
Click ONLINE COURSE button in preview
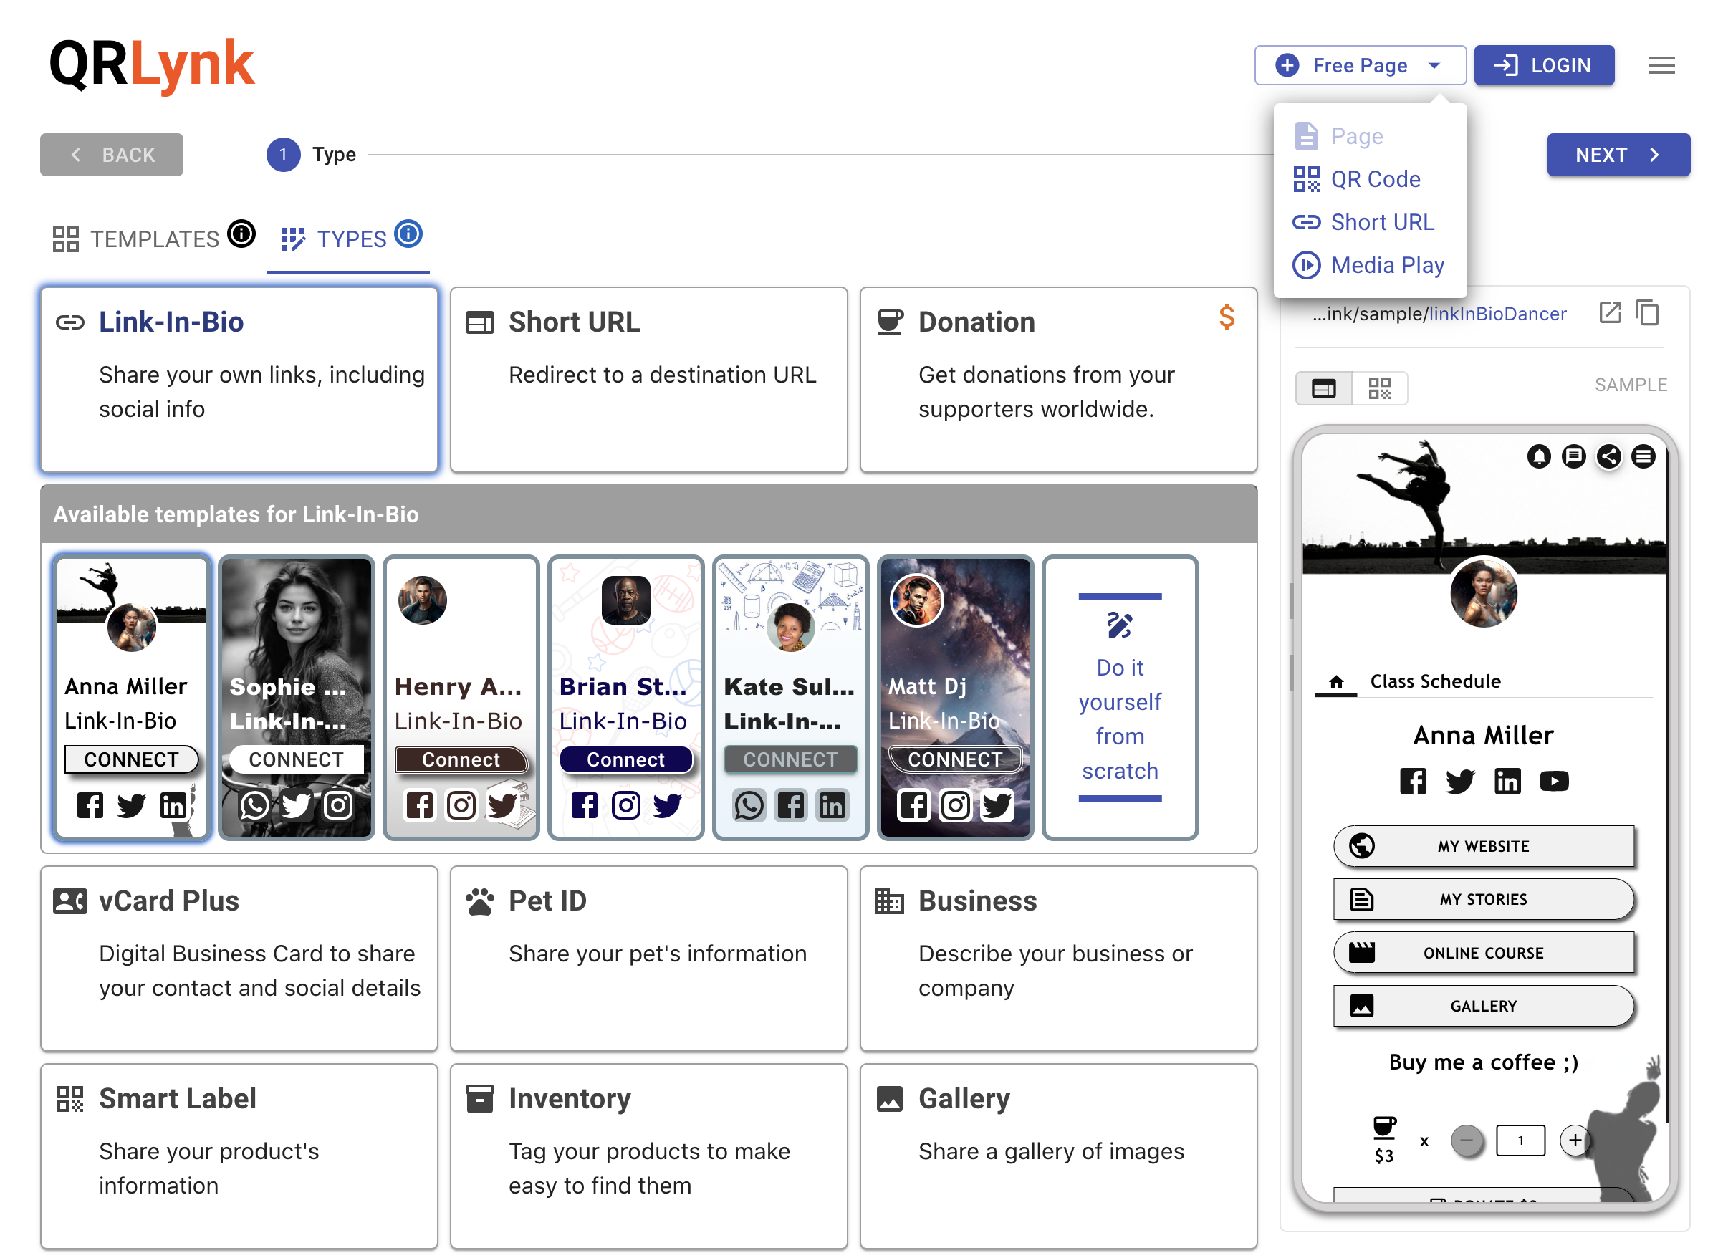(x=1483, y=953)
